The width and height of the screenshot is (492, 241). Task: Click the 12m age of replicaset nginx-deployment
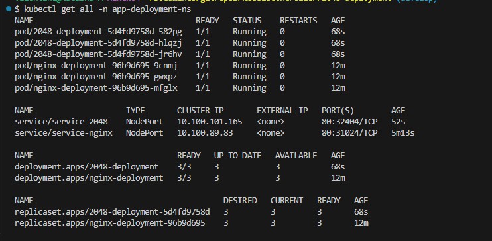point(361,223)
